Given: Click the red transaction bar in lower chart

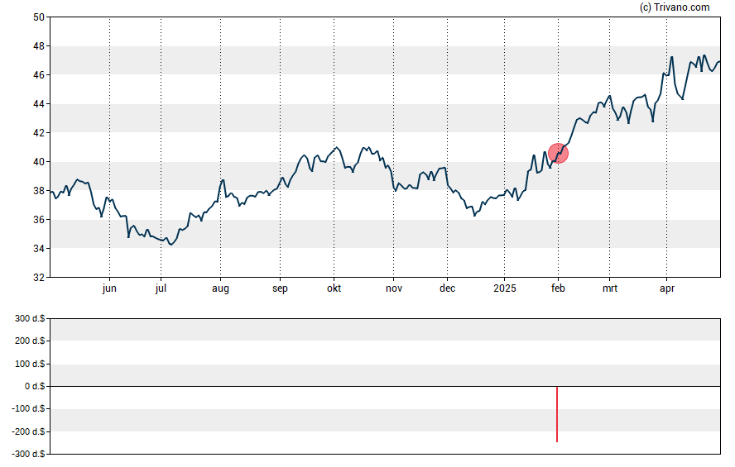Looking at the screenshot, I should tap(557, 414).
